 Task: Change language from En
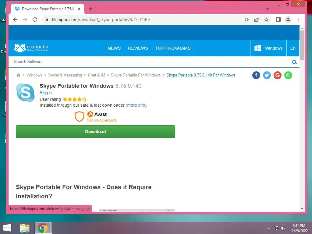[x=293, y=48]
